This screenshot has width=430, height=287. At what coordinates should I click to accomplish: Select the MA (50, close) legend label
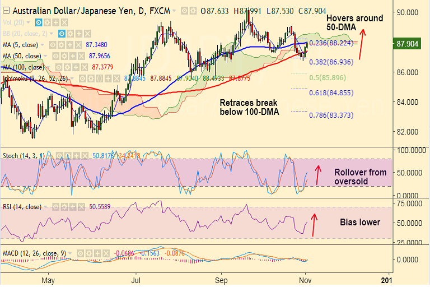(x=22, y=56)
